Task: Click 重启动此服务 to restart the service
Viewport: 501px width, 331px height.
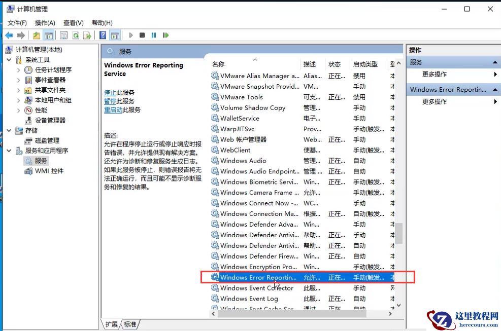Action: point(113,109)
